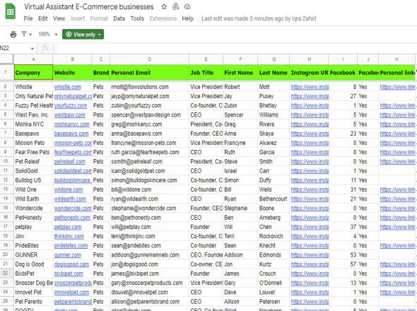Select the Francyne first name cell
This screenshot has width=417, height=311.
[240, 143]
